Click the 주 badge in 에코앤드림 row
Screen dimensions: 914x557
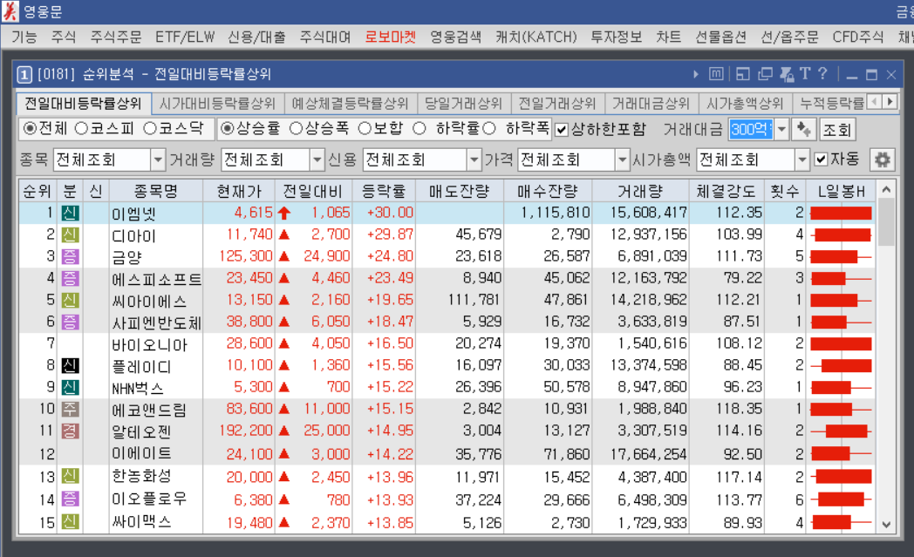point(70,410)
